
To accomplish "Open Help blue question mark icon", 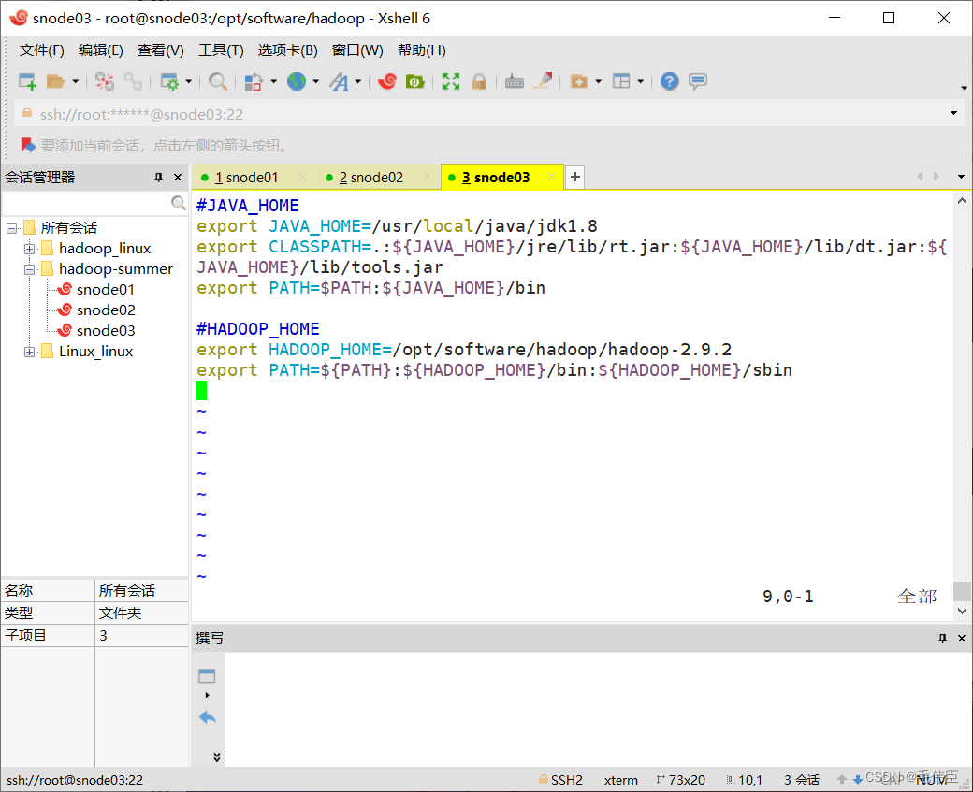I will 670,81.
